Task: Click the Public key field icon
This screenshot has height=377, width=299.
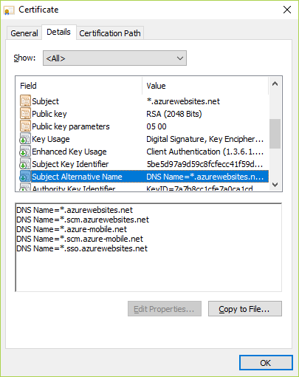Action: pos(25,114)
